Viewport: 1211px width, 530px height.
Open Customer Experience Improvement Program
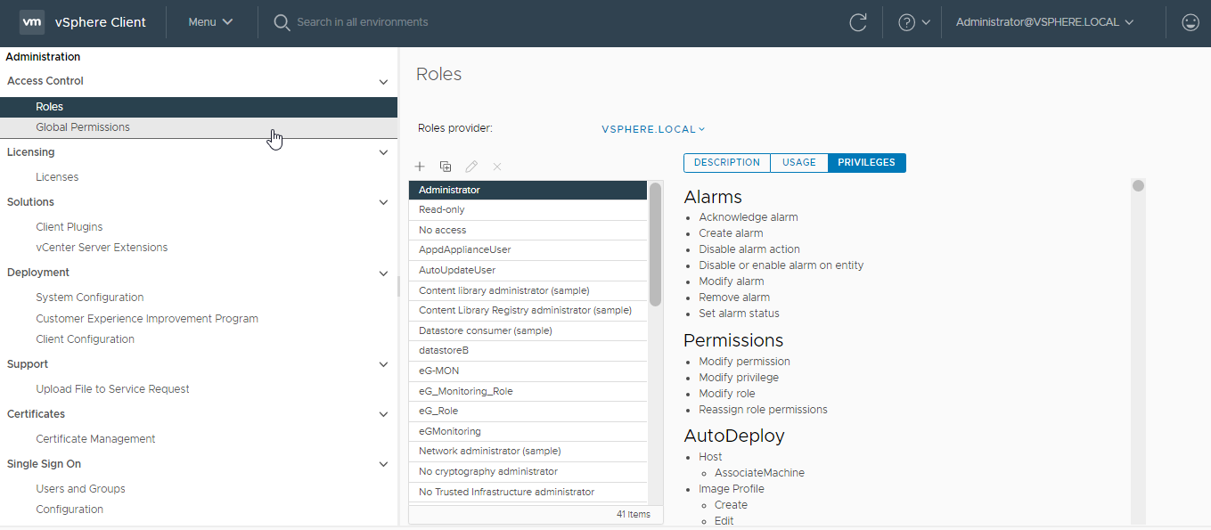147,319
